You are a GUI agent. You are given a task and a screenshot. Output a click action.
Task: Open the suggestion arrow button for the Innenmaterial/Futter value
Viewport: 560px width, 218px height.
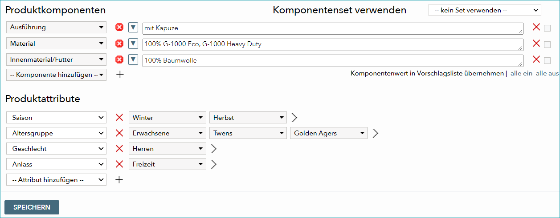click(x=133, y=60)
